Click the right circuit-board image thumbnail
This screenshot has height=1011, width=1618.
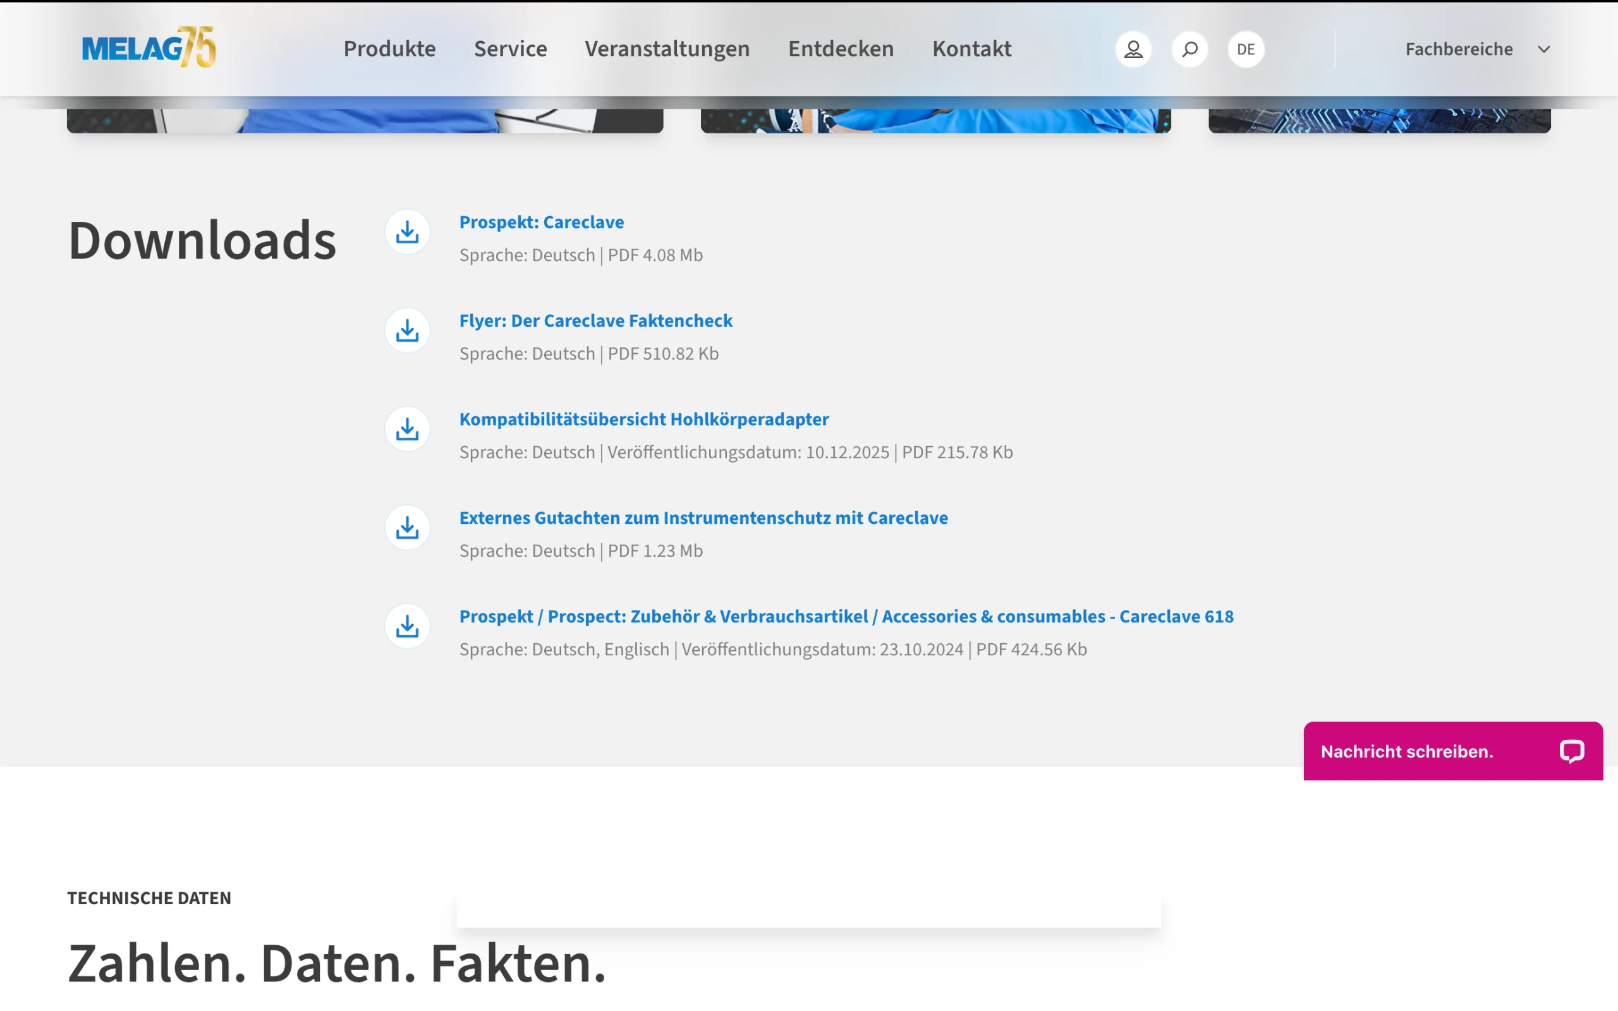click(1379, 121)
